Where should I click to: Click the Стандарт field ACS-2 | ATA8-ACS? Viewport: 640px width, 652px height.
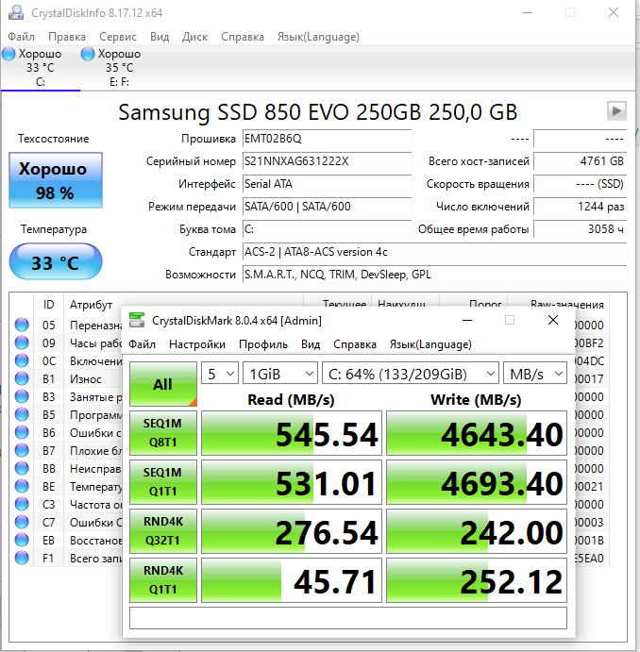(434, 252)
